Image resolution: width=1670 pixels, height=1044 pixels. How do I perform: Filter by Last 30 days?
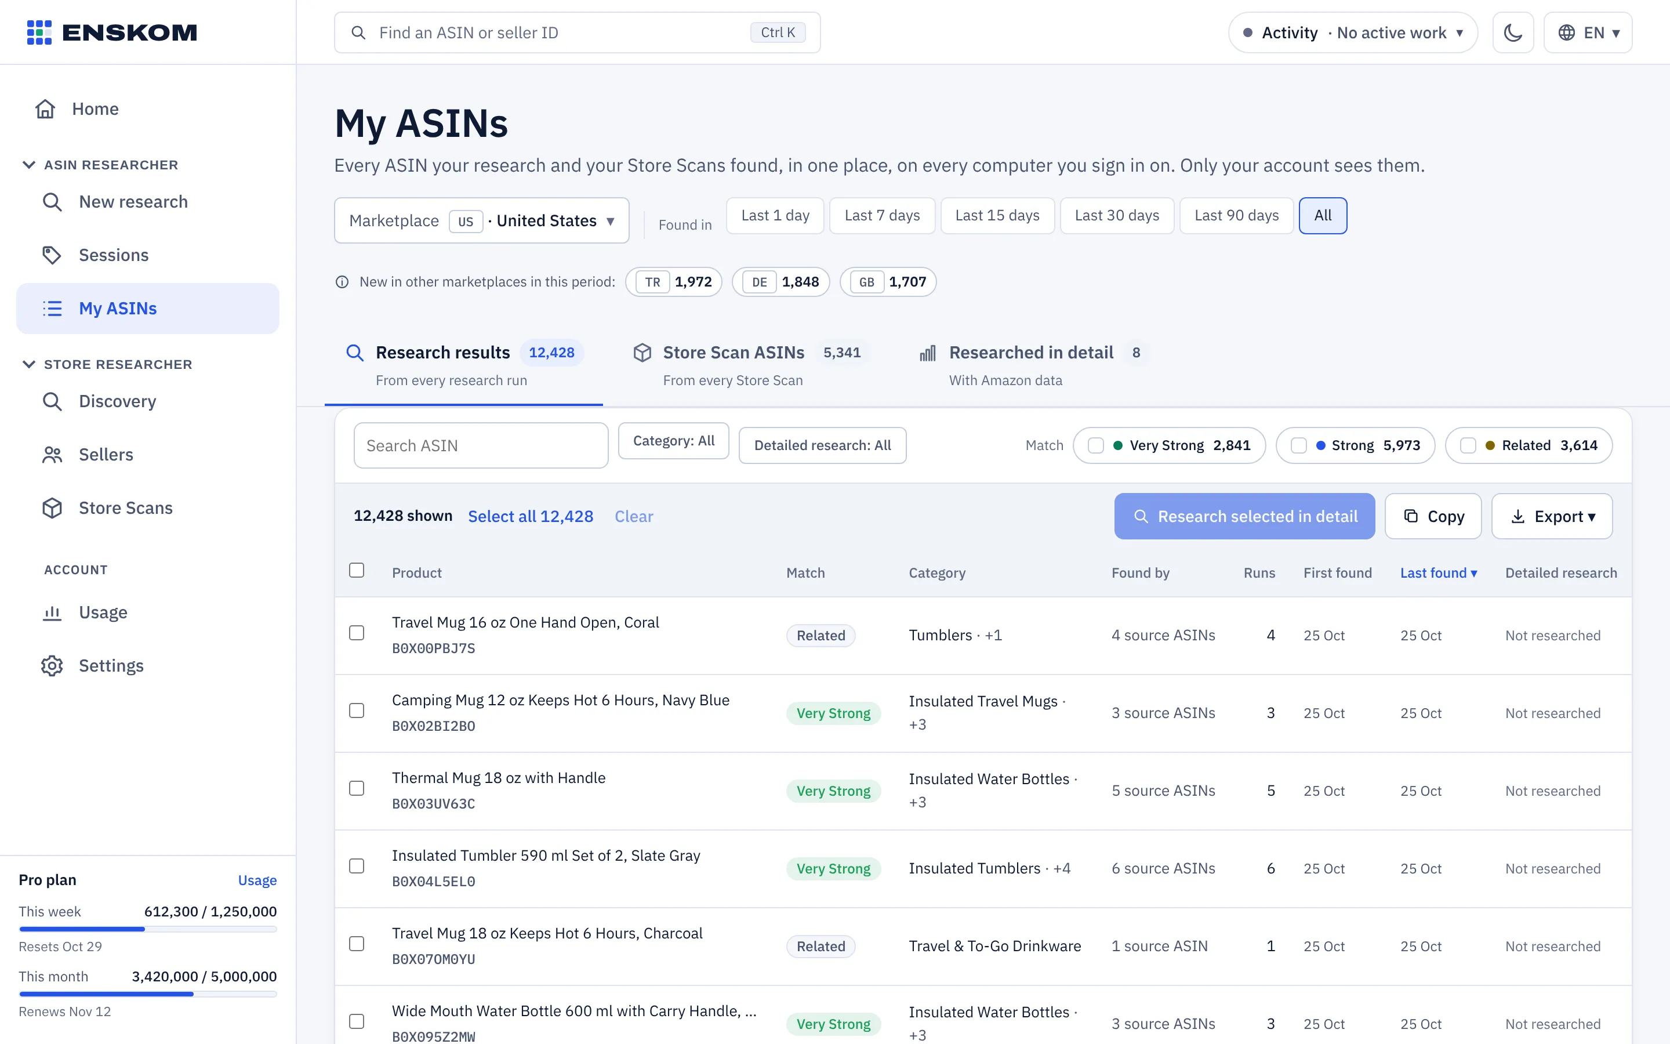pos(1117,215)
